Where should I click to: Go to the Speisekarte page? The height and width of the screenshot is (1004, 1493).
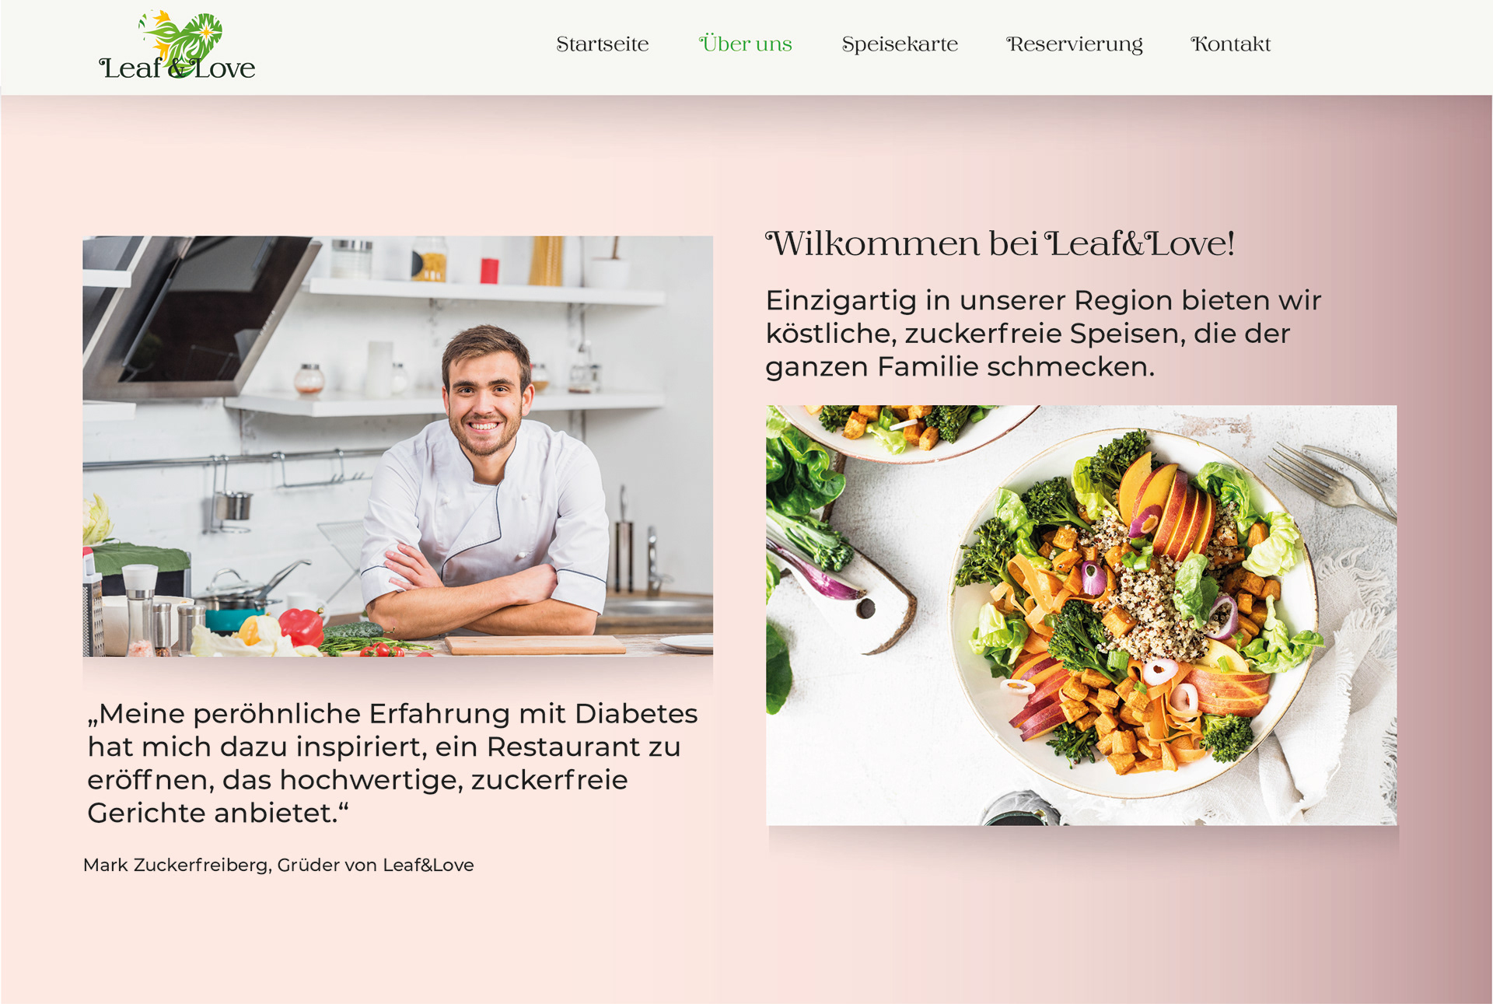pos(900,45)
